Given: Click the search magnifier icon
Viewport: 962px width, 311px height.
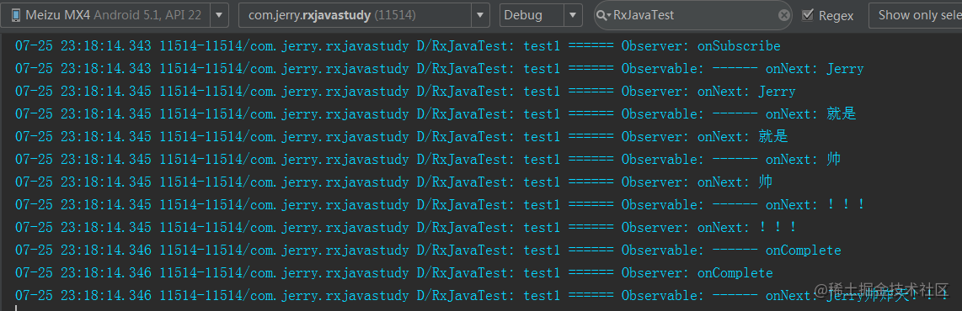Looking at the screenshot, I should tap(604, 15).
